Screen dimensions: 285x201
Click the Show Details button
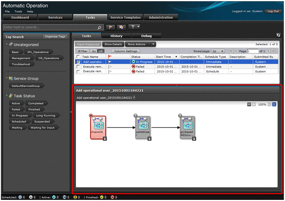pos(113,44)
